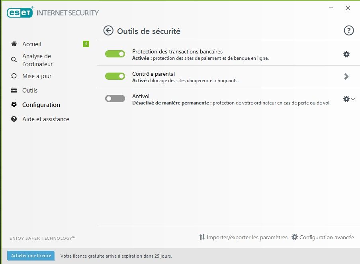Select Configuration in the sidebar
This screenshot has height=264, width=360.
pyautogui.click(x=41, y=105)
